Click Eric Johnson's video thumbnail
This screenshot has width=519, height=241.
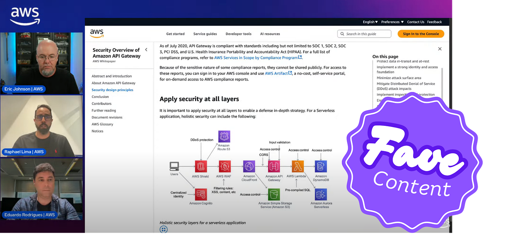[x=41, y=63]
